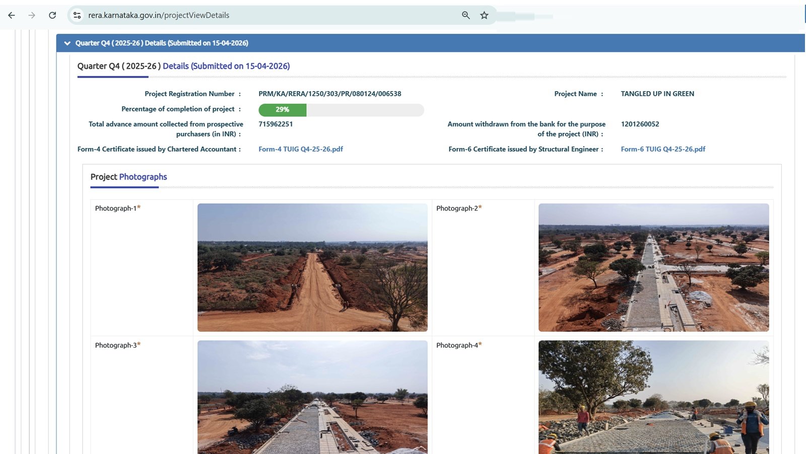The width and height of the screenshot is (806, 454).
Task: Click the project registration number value
Action: click(x=329, y=94)
